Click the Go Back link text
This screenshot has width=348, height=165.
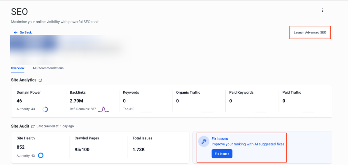(26, 32)
